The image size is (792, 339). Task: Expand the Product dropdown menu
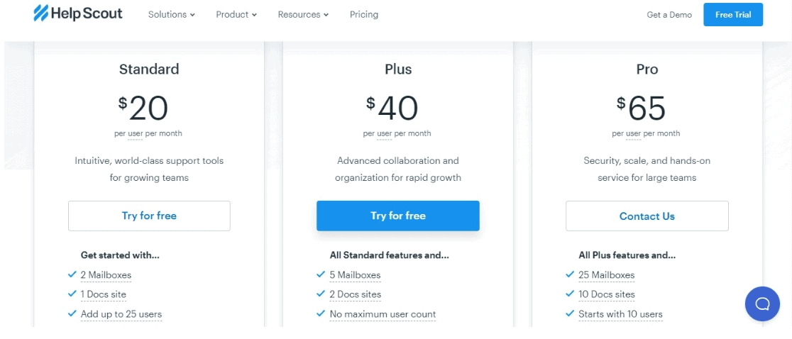(236, 15)
